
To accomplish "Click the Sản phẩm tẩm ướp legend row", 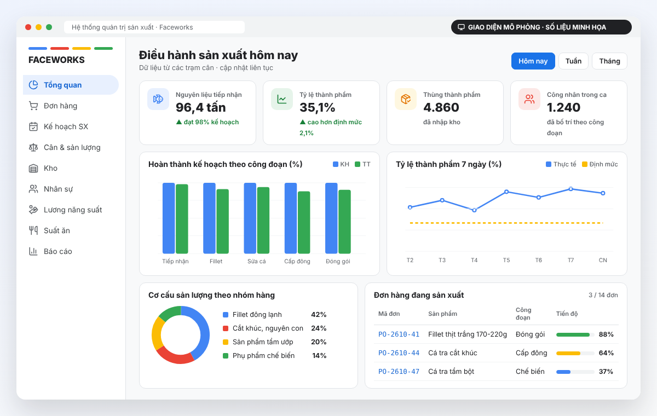I will click(x=274, y=342).
